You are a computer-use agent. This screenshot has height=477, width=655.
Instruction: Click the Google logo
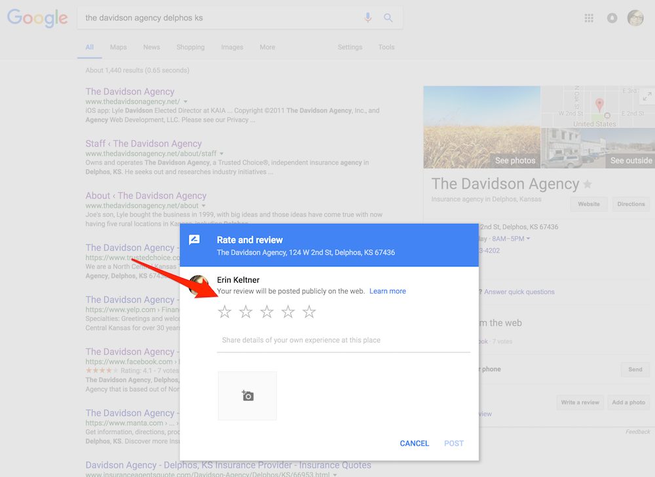pos(37,18)
